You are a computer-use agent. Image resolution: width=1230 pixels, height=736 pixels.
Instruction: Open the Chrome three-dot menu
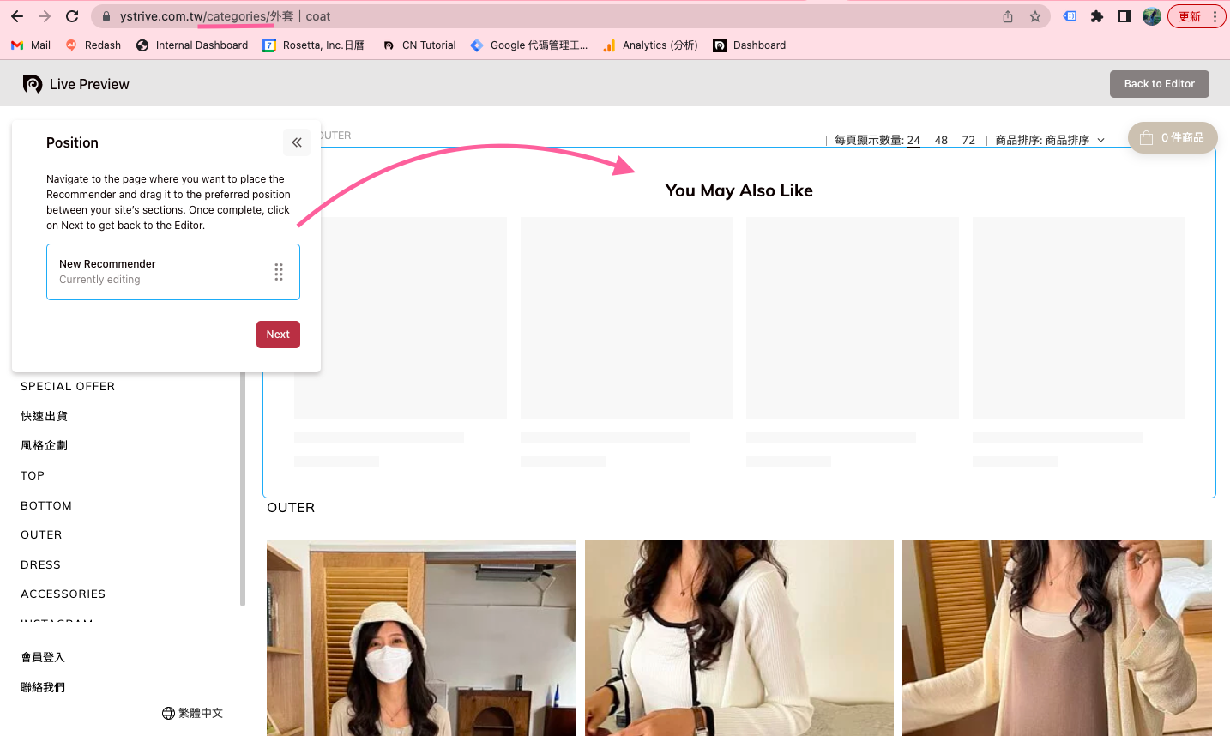1215,16
